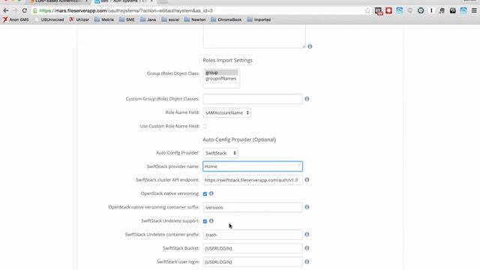Viewport: 480px width, 270px height.
Task: Click the info icon beside versioning container suffix
Action: (x=307, y=207)
